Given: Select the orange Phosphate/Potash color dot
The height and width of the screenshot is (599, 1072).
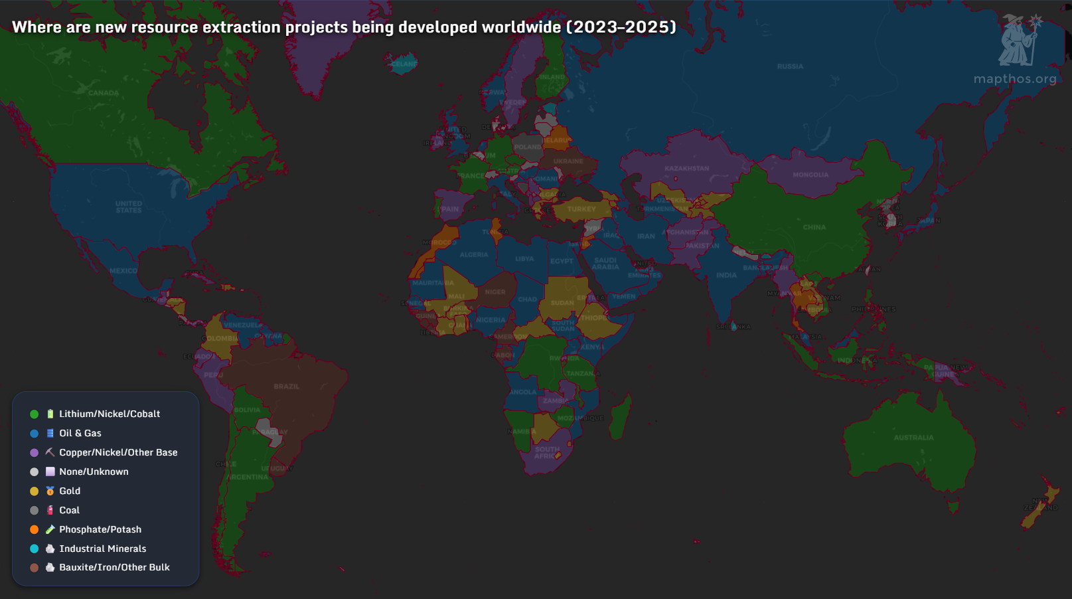Looking at the screenshot, I should pos(34,529).
